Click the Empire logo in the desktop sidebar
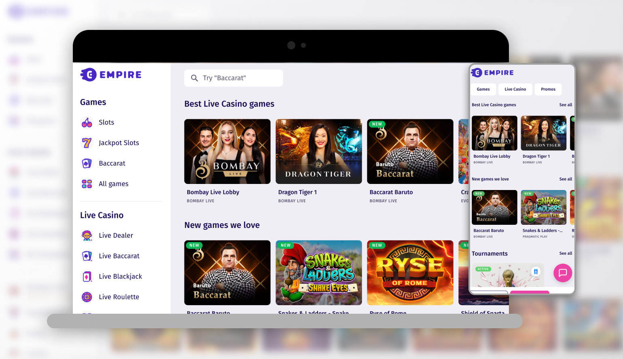Image resolution: width=623 pixels, height=359 pixels. [x=111, y=75]
